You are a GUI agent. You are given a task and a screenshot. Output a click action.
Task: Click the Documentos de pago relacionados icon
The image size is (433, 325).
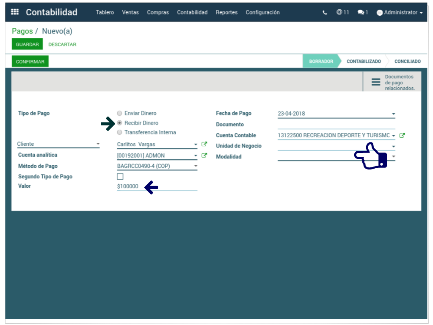(376, 82)
